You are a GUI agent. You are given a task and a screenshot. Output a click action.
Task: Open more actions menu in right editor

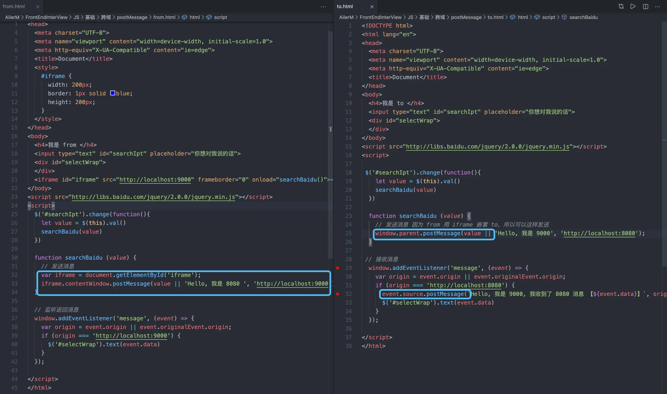click(657, 7)
